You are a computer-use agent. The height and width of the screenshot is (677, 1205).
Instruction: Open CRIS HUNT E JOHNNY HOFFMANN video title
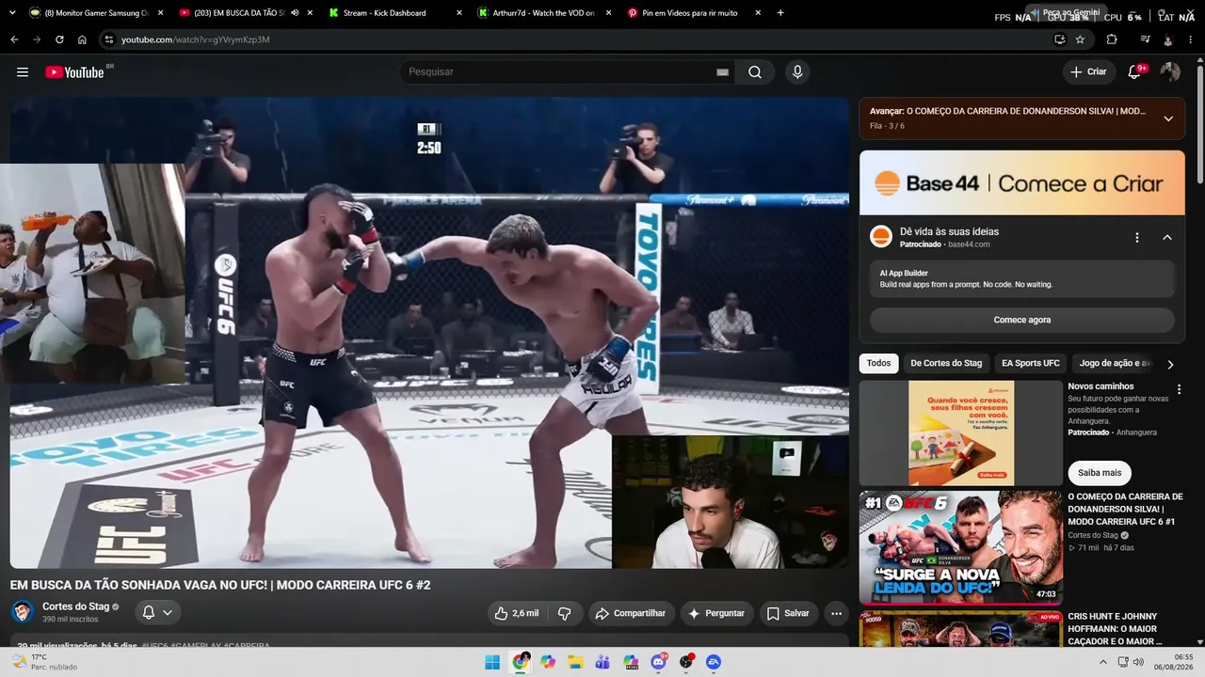[x=1115, y=628]
